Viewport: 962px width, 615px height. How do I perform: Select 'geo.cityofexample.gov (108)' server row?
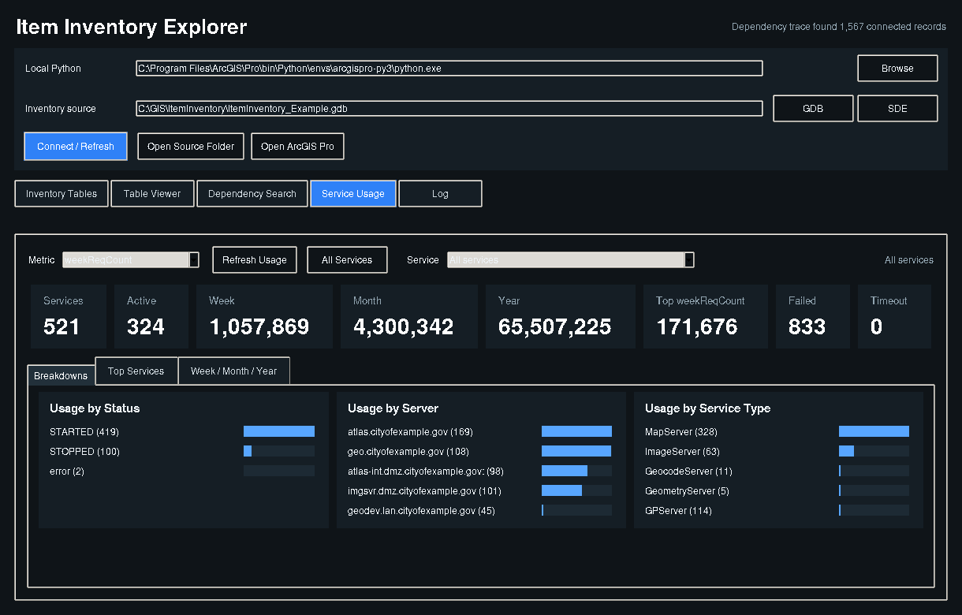tap(479, 452)
